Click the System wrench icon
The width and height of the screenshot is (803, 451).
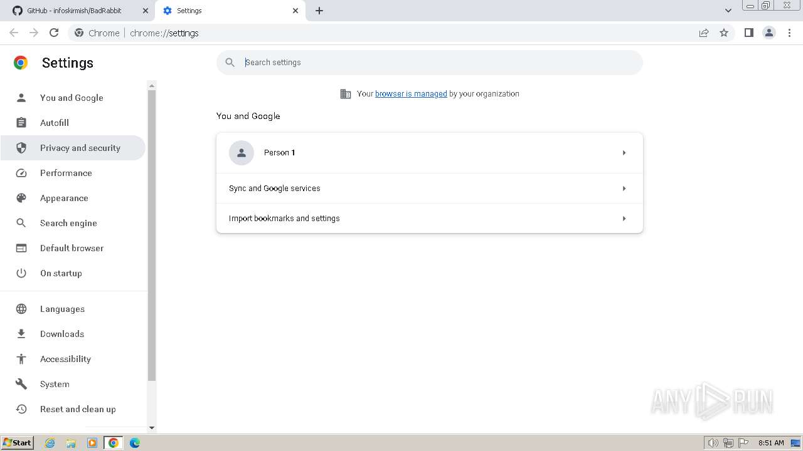click(21, 384)
